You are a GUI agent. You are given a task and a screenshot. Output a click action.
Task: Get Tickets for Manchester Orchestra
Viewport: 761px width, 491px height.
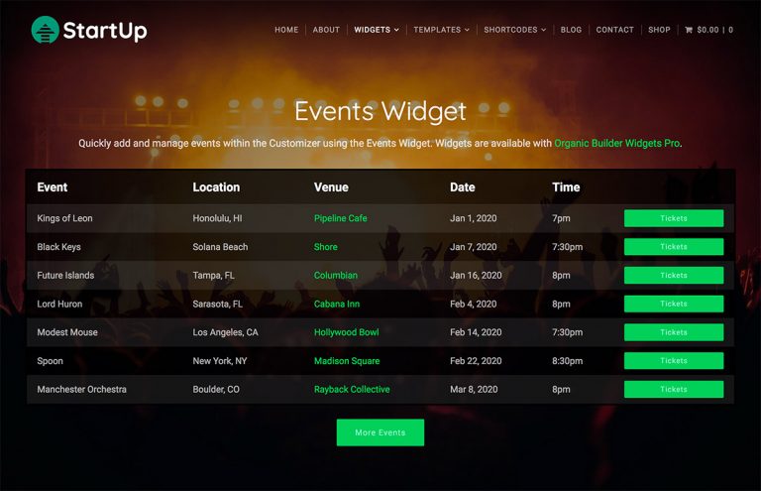[x=674, y=389]
